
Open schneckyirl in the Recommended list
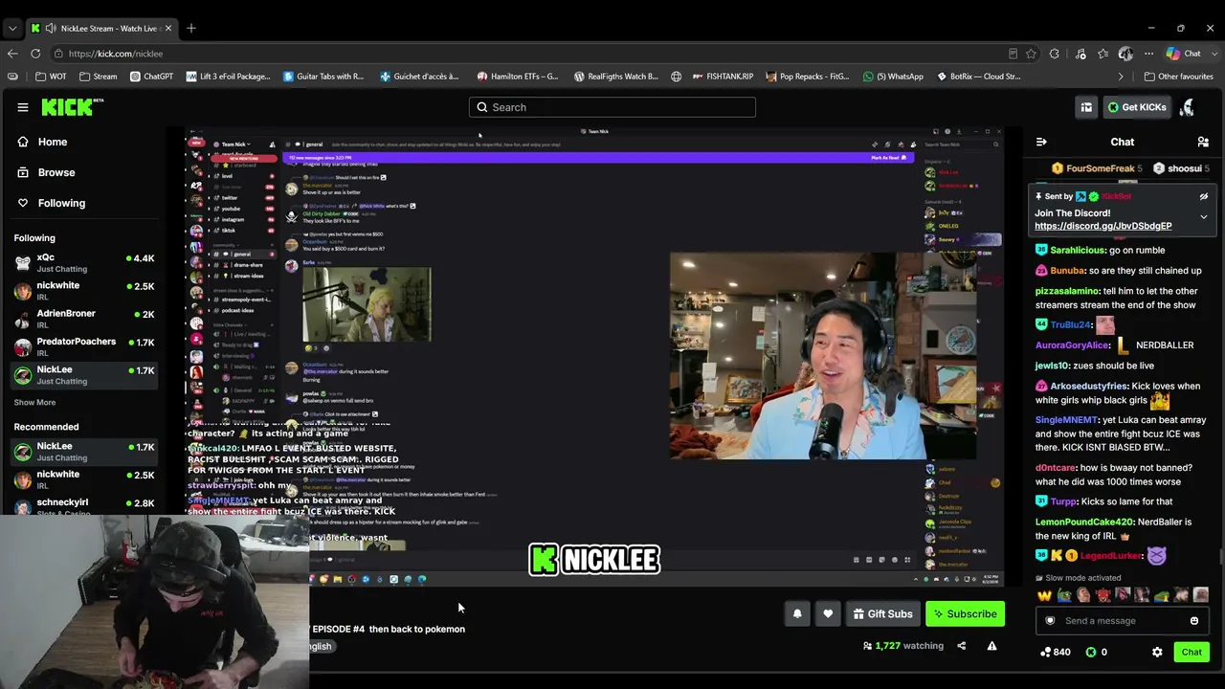point(84,507)
